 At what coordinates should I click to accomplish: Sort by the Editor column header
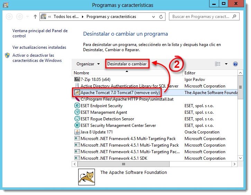[210, 73]
